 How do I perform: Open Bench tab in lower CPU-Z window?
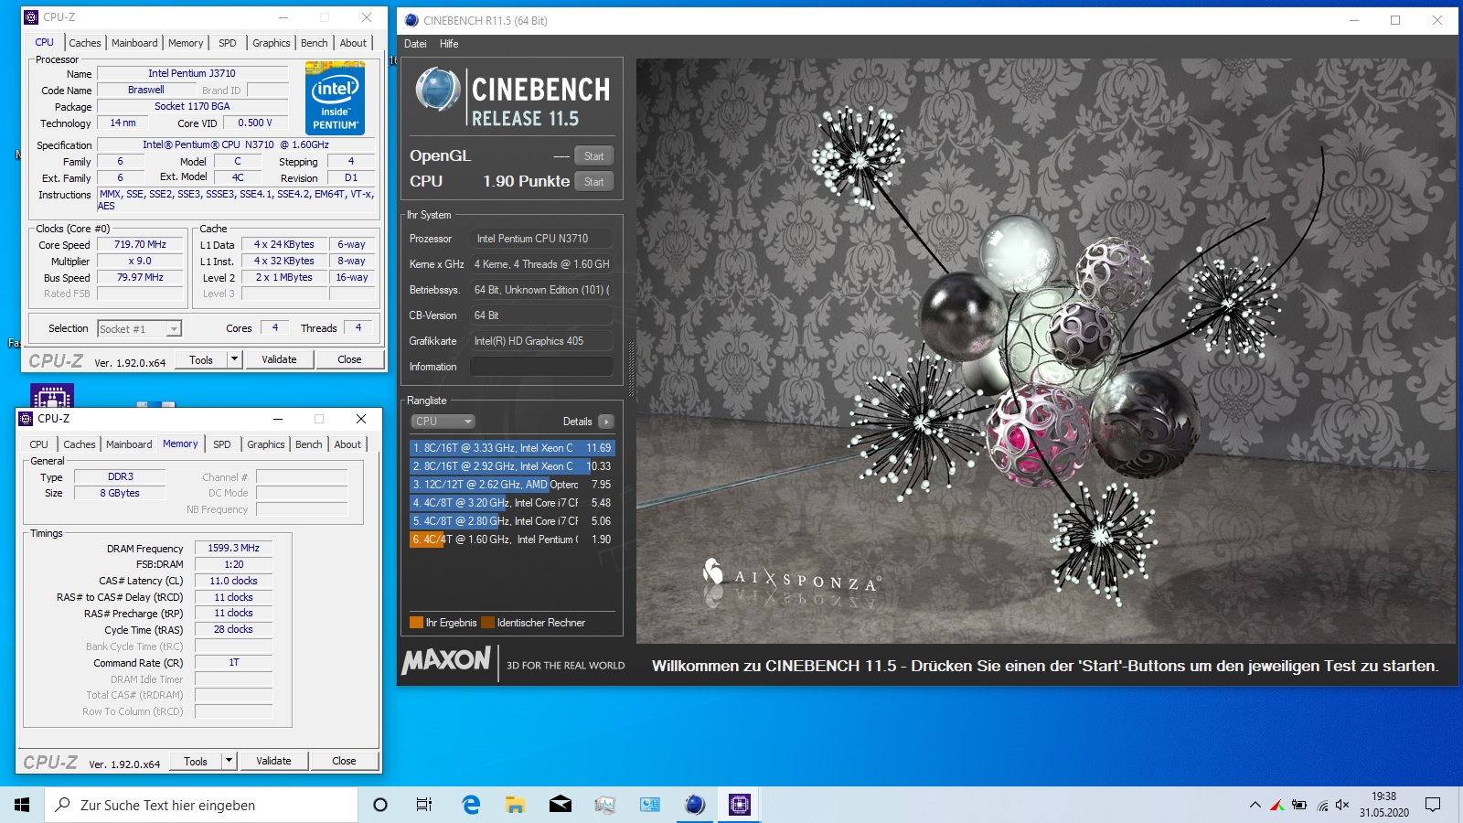point(308,444)
